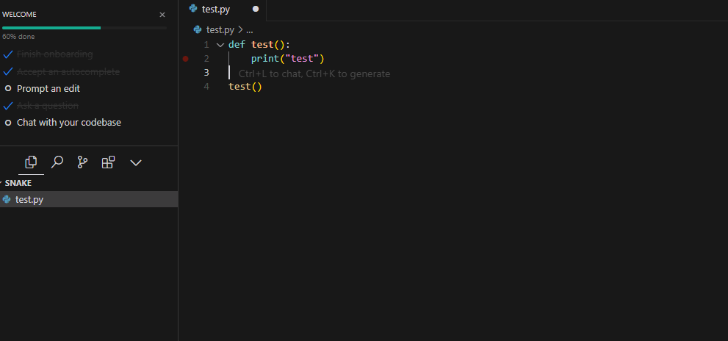Open the Search magnifier icon
728x341 pixels.
tap(57, 162)
